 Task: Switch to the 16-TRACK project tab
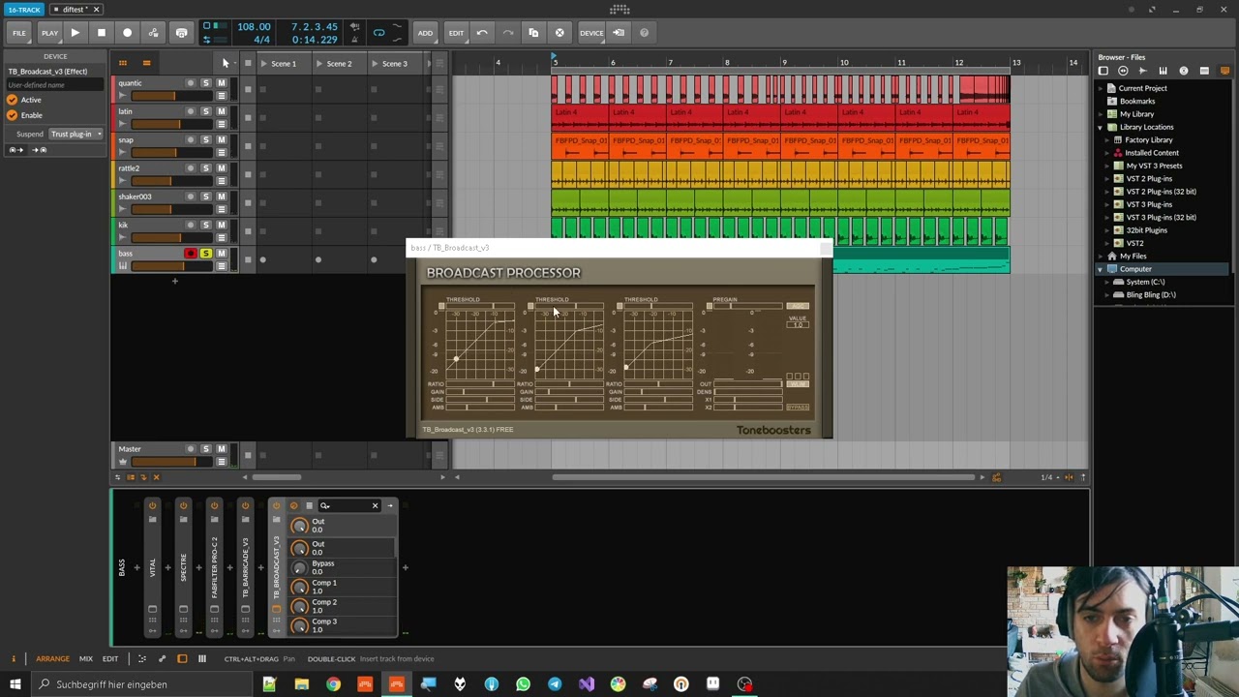click(x=24, y=10)
